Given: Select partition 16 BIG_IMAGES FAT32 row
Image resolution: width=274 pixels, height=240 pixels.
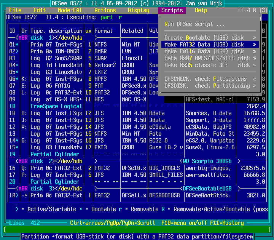Looking at the screenshot, I should point(114,168).
